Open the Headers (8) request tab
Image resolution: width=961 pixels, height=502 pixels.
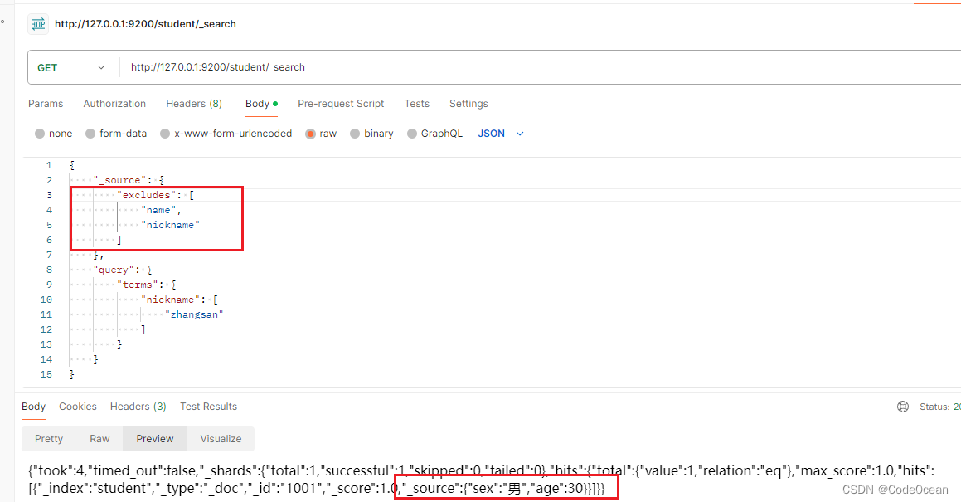tap(194, 104)
